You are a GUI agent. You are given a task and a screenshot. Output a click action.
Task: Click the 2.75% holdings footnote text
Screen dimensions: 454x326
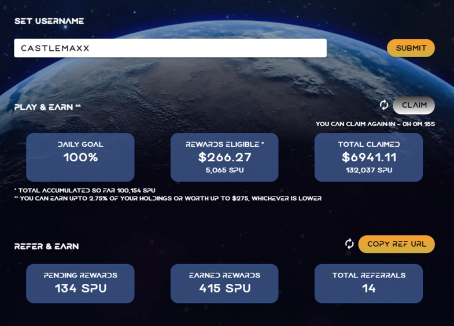(x=168, y=198)
